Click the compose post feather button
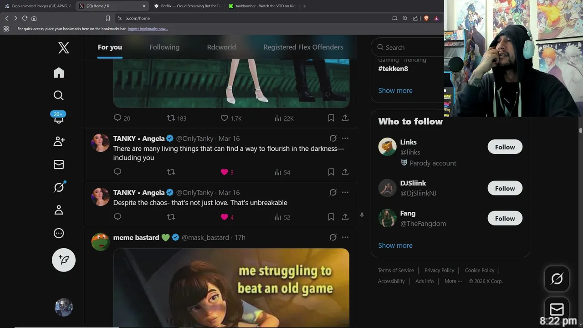583x328 pixels. click(64, 260)
